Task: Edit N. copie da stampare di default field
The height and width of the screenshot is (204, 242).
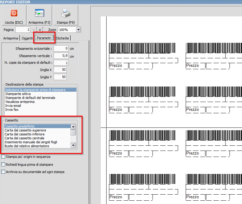Action: [61, 63]
